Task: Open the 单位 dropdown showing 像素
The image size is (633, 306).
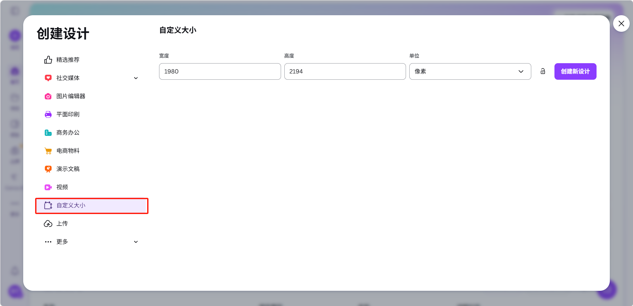Action: (x=470, y=71)
